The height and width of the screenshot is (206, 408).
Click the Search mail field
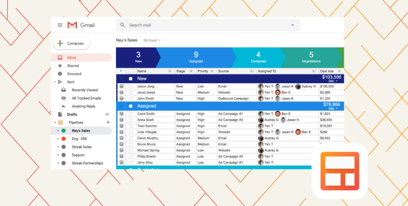pos(208,25)
